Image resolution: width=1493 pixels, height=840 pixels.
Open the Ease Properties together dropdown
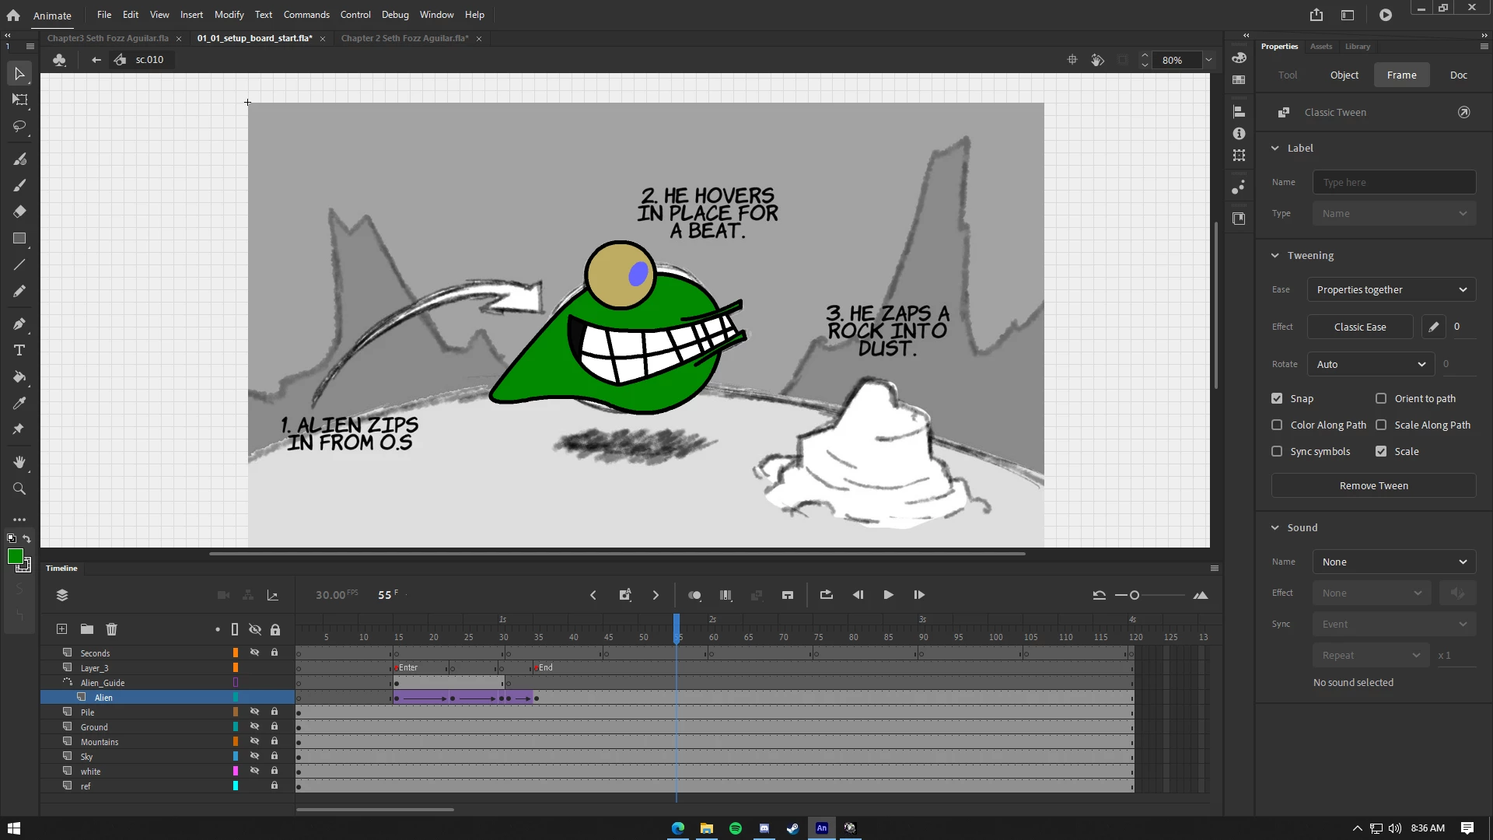pos(1391,289)
